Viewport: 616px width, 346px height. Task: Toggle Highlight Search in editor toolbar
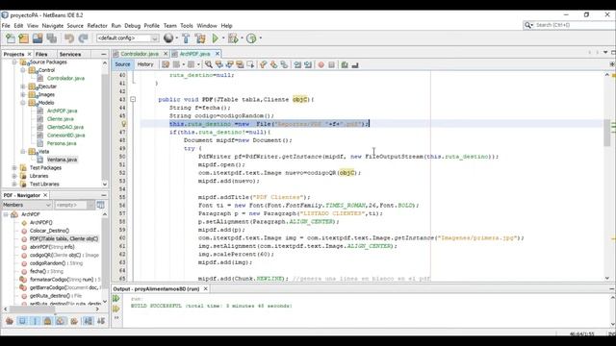point(240,64)
